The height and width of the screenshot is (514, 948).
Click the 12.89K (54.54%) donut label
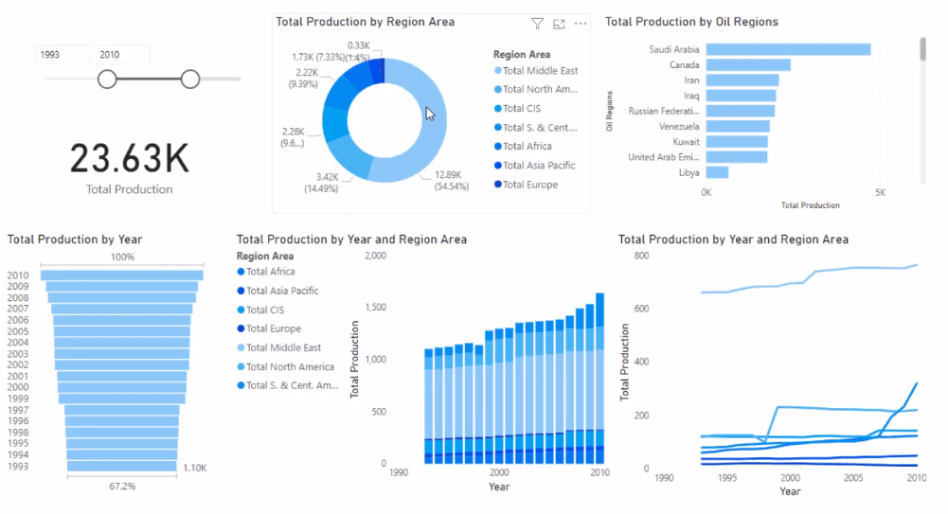[x=451, y=181]
